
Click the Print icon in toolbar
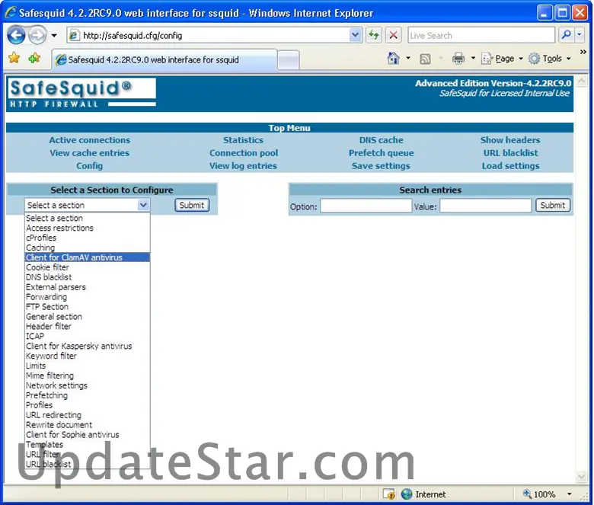458,59
